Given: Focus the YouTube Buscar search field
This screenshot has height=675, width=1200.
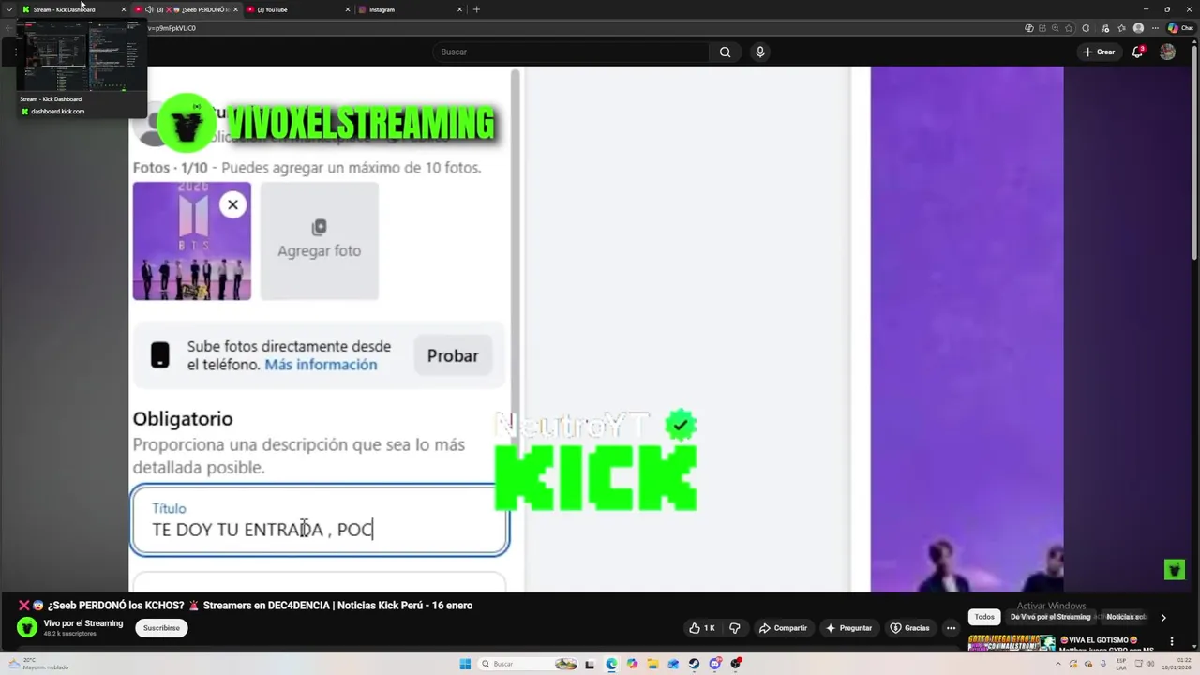Looking at the screenshot, I should 572,52.
